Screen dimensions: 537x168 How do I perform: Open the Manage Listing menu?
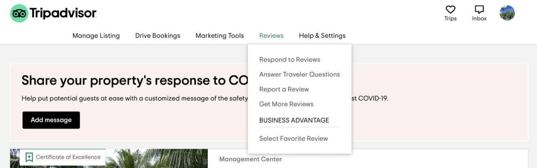[x=96, y=36]
